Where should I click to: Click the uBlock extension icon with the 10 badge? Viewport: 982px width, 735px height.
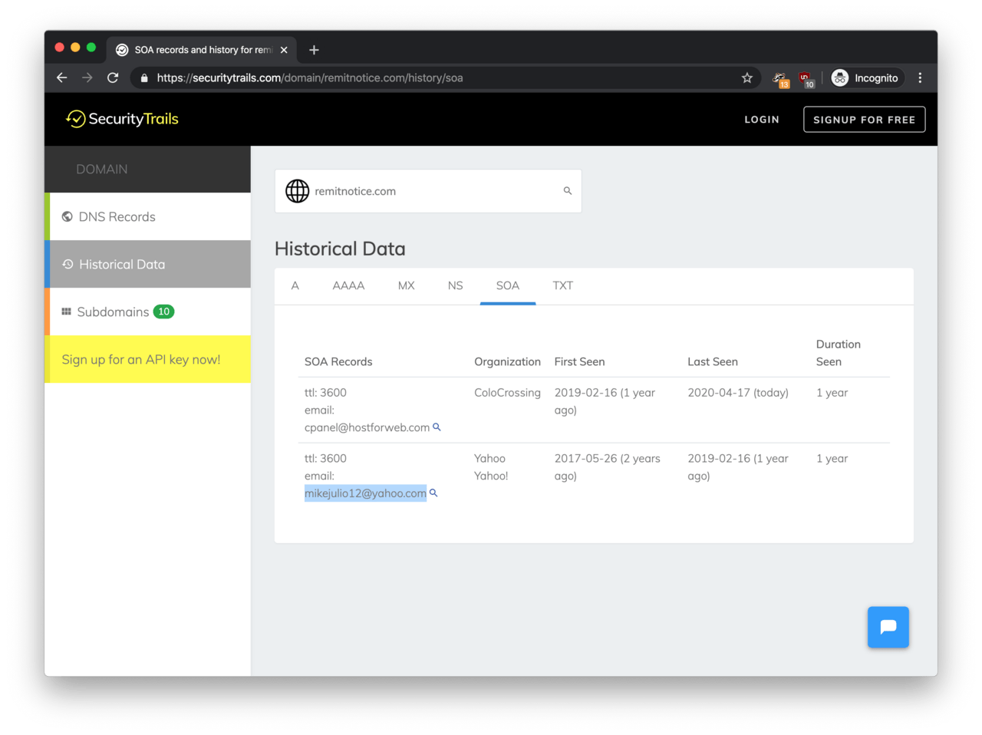click(x=806, y=79)
